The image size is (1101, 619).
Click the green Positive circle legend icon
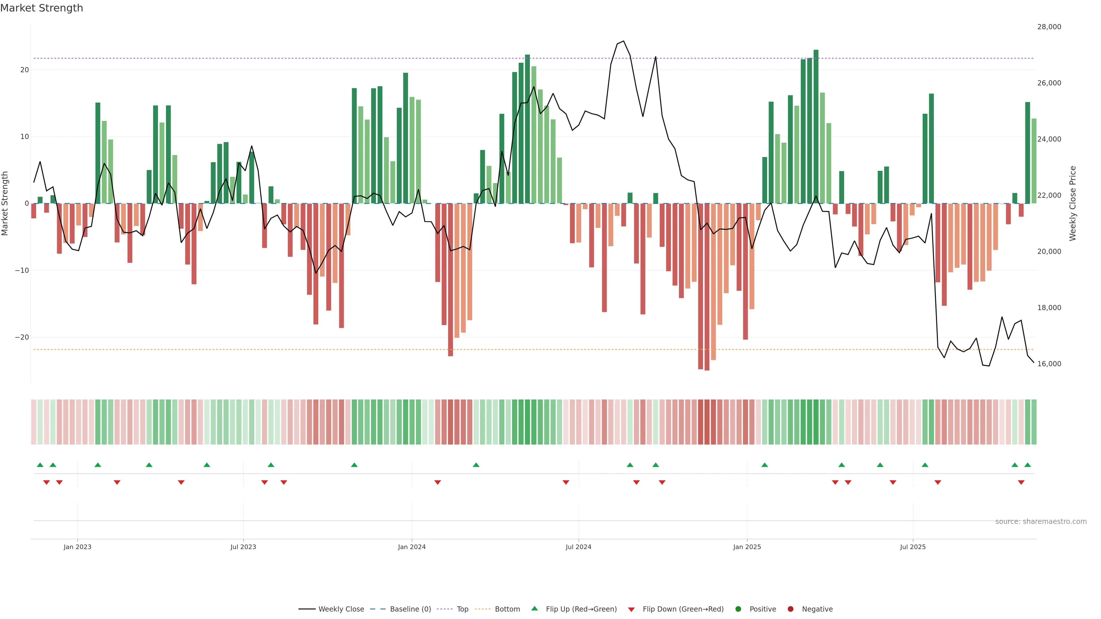click(x=738, y=609)
